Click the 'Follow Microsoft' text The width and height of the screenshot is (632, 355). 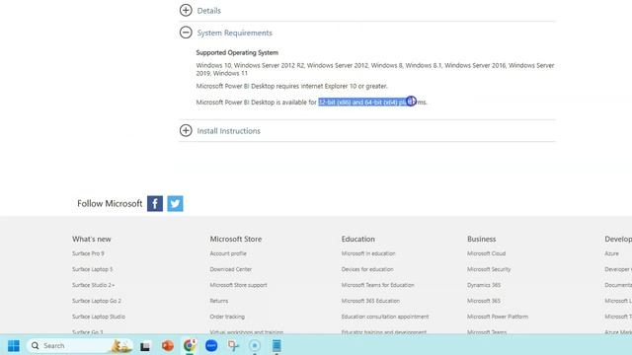pos(110,203)
